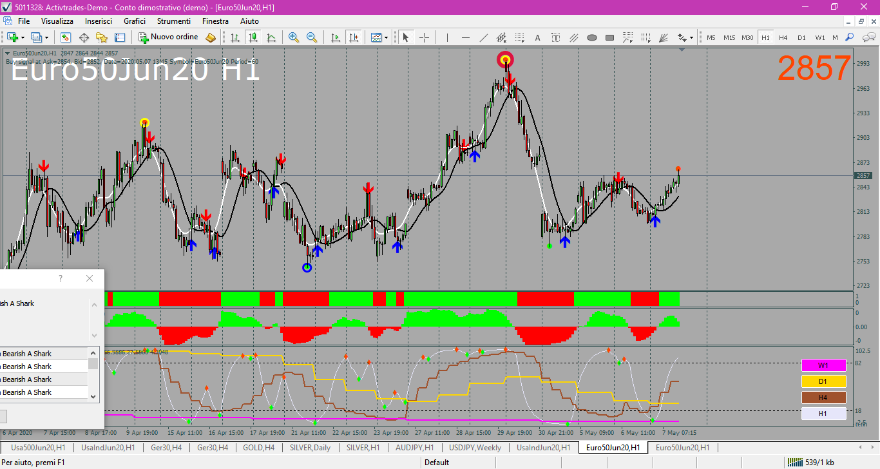Image resolution: width=880 pixels, height=469 pixels.
Task: Click the lavender H1 indicator button
Action: click(823, 414)
